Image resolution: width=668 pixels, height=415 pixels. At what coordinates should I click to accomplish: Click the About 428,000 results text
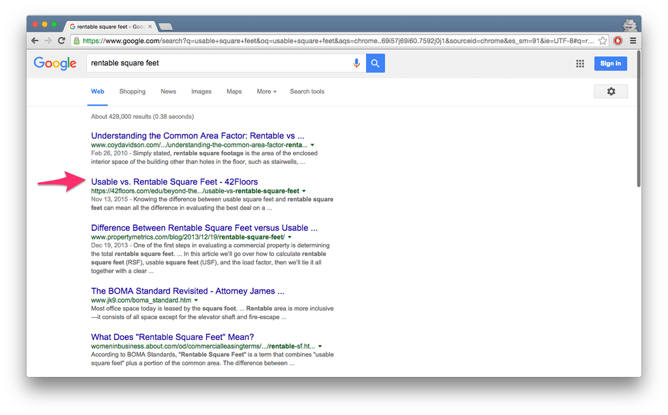[x=142, y=116]
